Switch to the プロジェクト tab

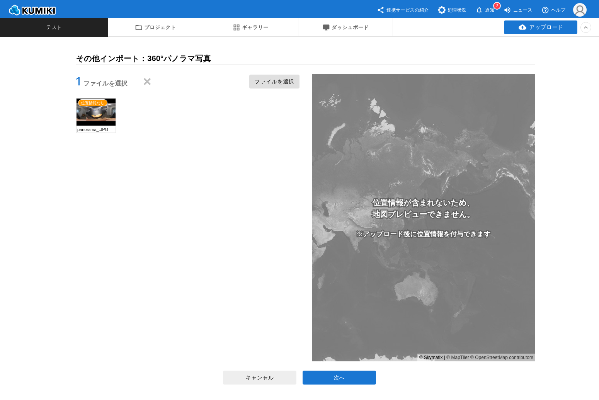(x=155, y=27)
